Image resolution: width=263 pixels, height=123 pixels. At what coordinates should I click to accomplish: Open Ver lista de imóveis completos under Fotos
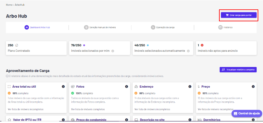point(88,109)
